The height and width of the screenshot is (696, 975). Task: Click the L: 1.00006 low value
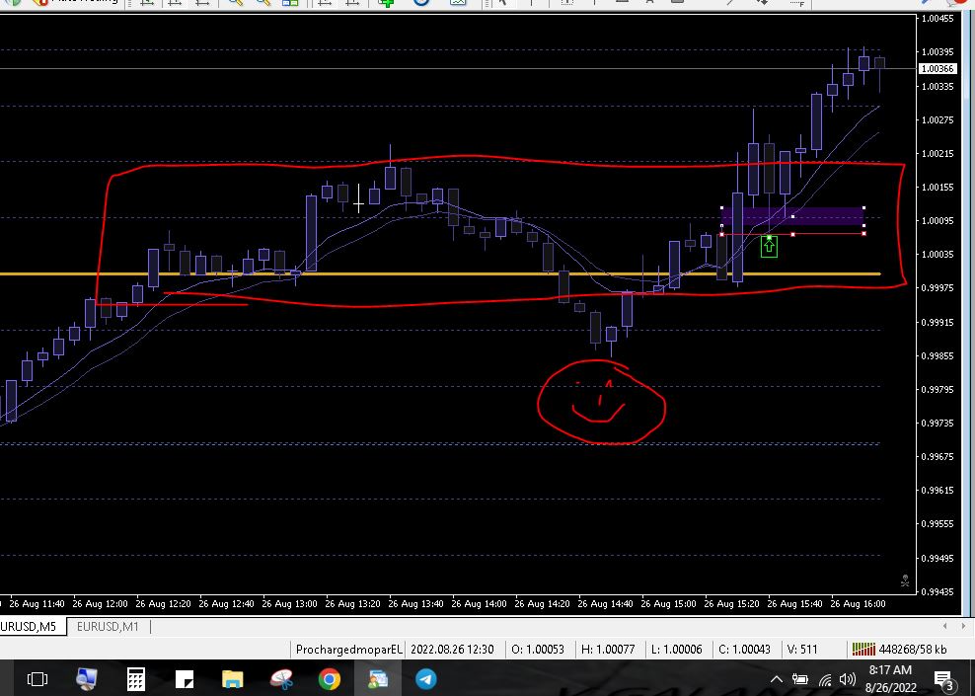(677, 650)
